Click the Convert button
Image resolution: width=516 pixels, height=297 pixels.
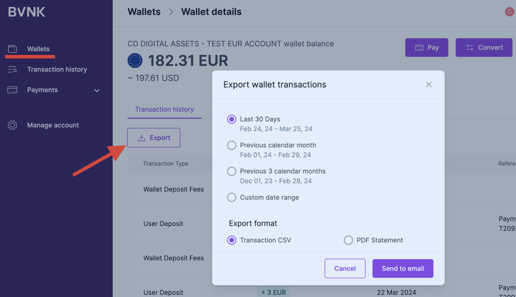(x=484, y=48)
